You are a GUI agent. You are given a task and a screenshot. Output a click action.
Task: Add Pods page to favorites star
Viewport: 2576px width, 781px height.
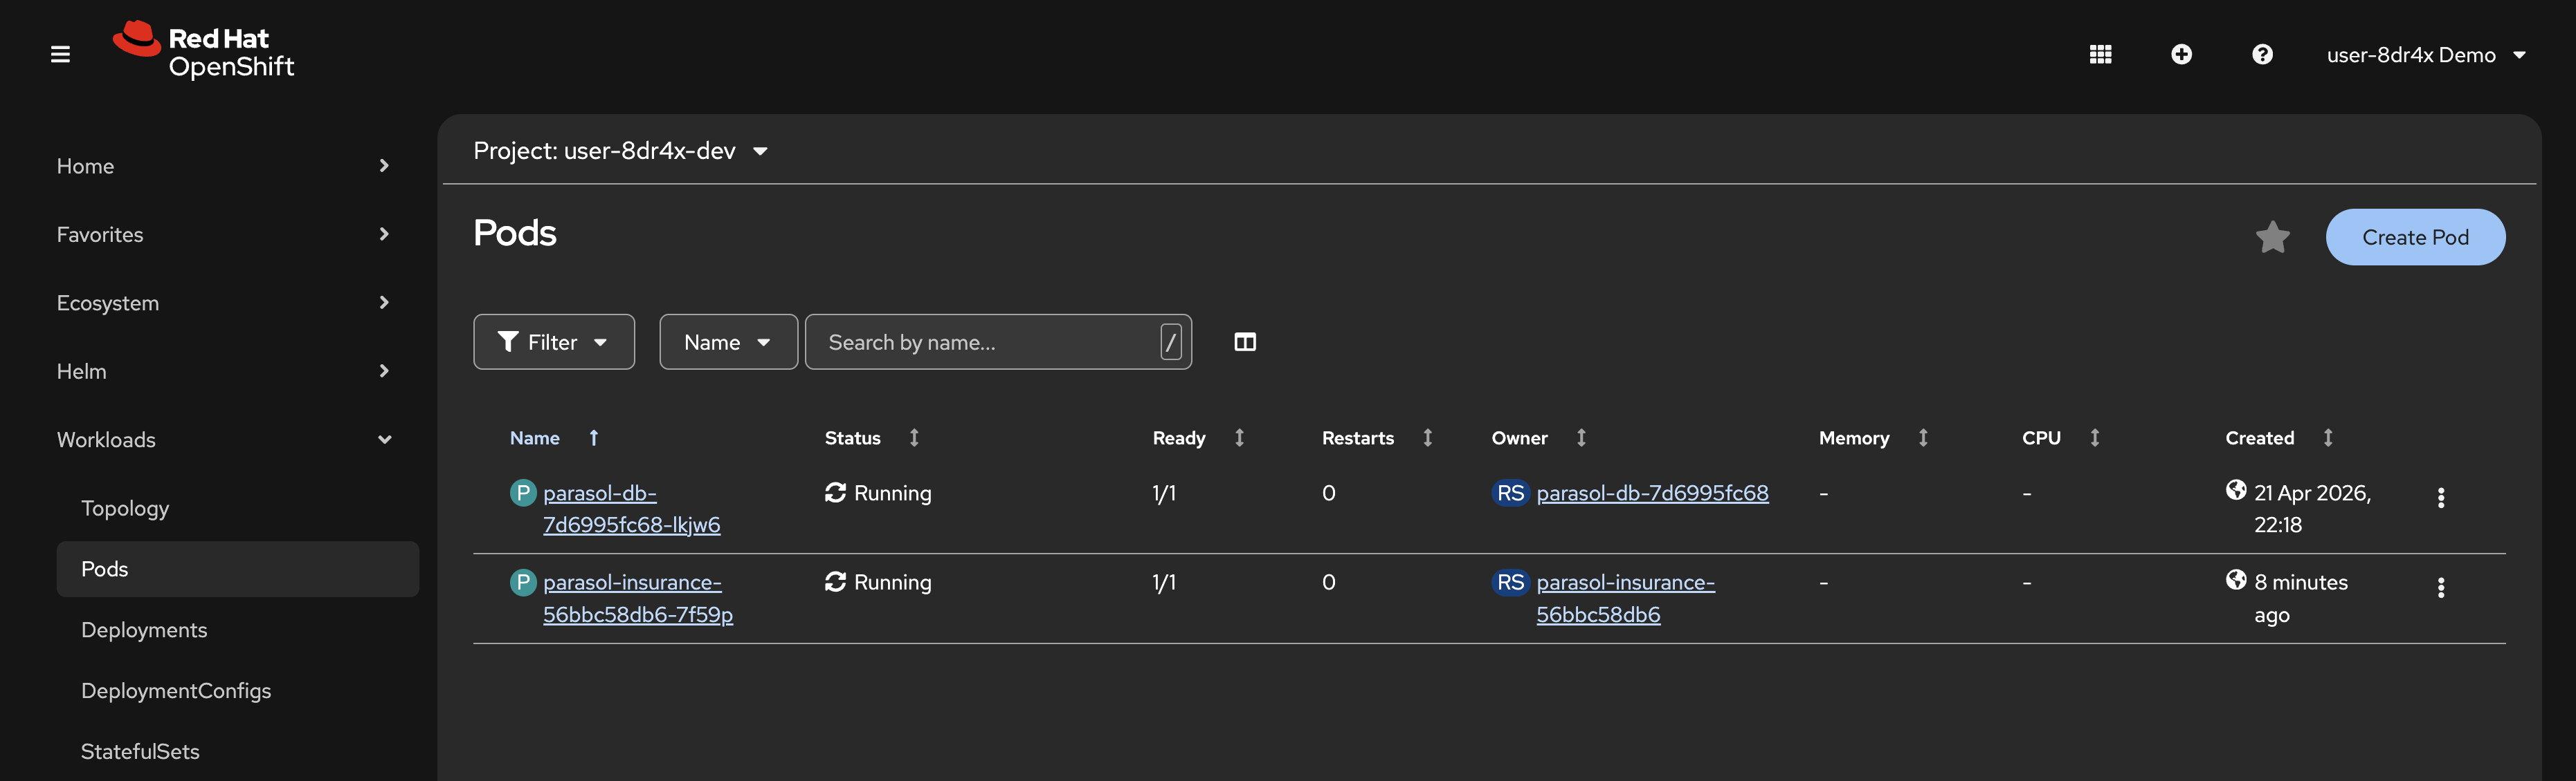pyautogui.click(x=2272, y=238)
